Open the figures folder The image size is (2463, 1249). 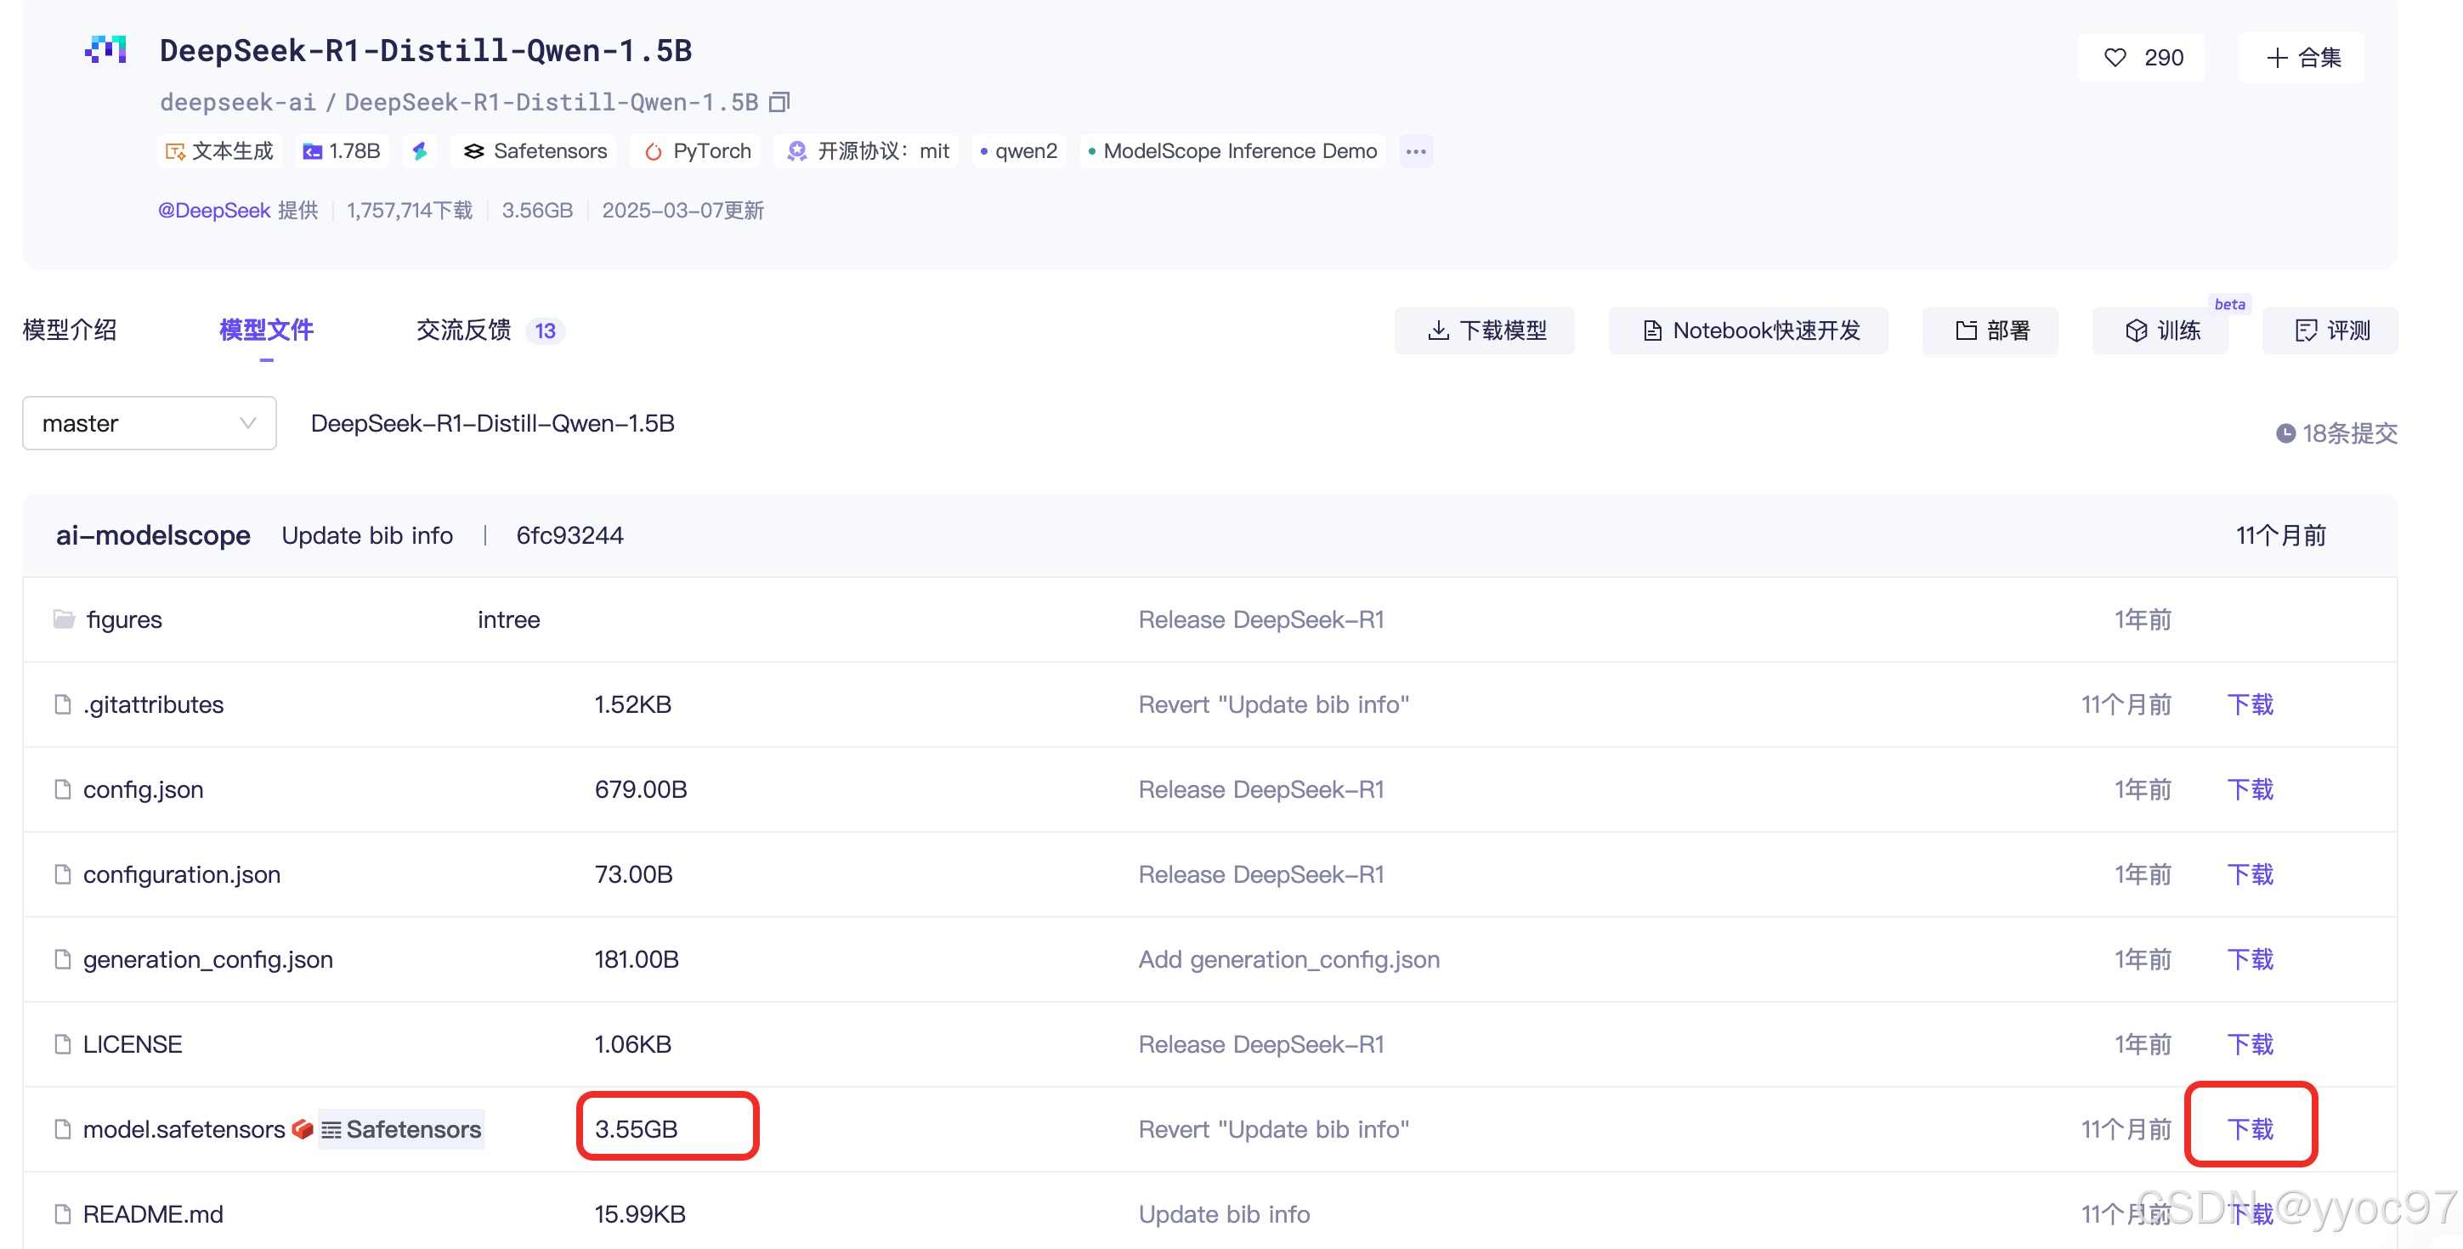click(123, 619)
